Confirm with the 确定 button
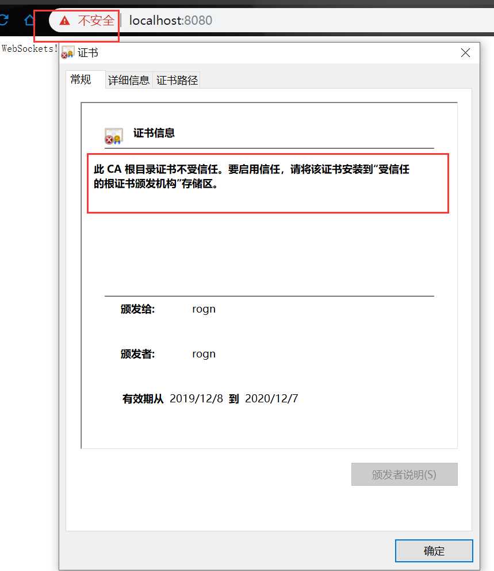This screenshot has width=494, height=571. pos(434,551)
